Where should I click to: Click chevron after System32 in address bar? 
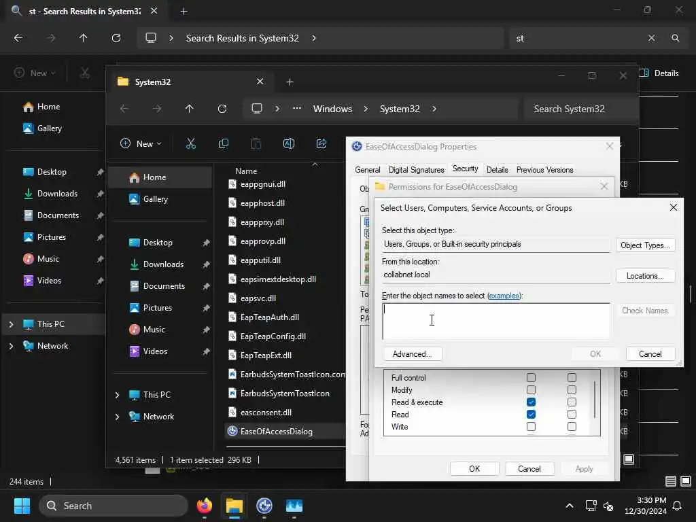(x=434, y=109)
